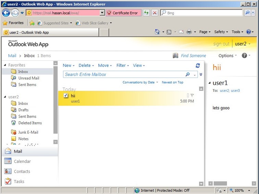
Task: Click the address bar URL field
Action: click(x=63, y=13)
